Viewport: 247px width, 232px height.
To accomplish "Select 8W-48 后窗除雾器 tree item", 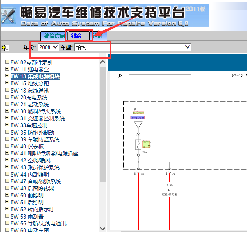I will pyautogui.click(x=32, y=188).
